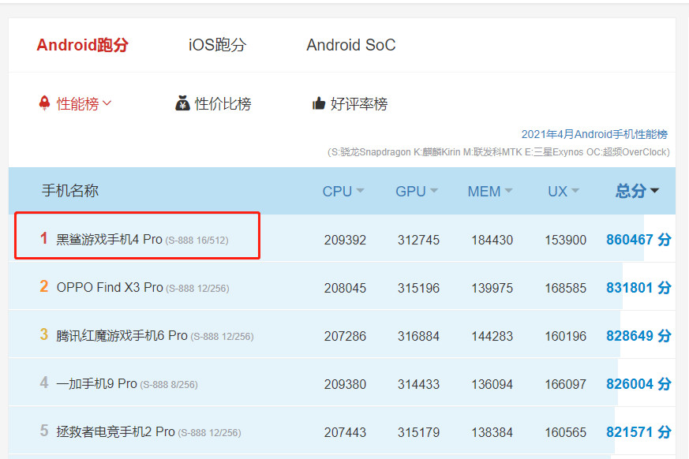Sort the table by GPU score
This screenshot has width=689, height=459.
(x=417, y=191)
